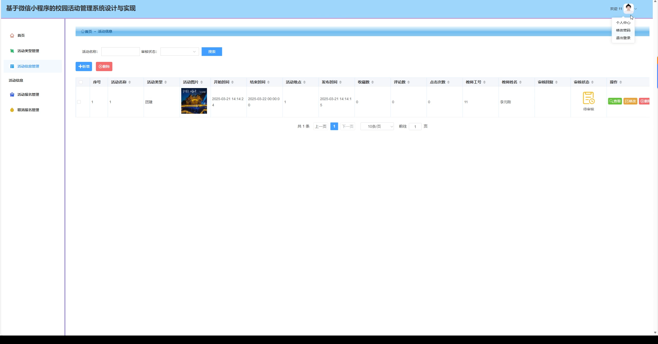Toggle the select-all header checkbox
Viewport: 658px width, 344px height.
pyautogui.click(x=81, y=82)
